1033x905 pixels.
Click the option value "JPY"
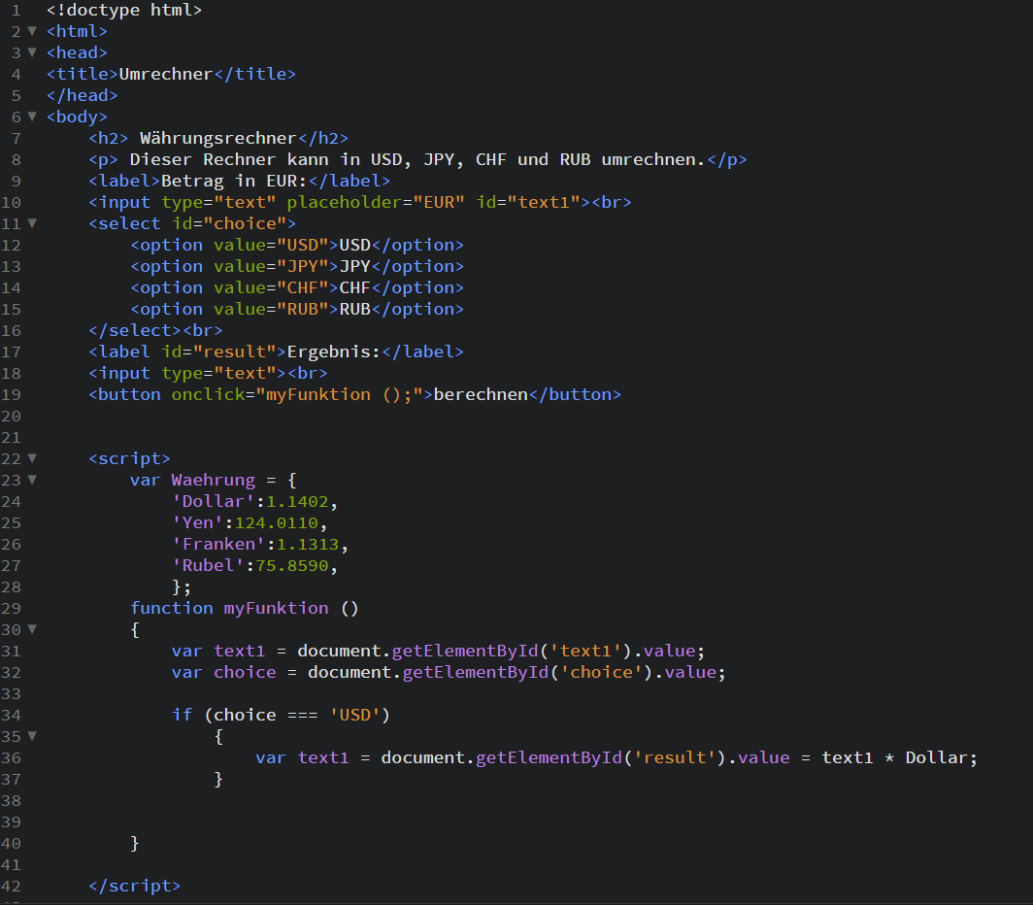pyautogui.click(x=303, y=266)
